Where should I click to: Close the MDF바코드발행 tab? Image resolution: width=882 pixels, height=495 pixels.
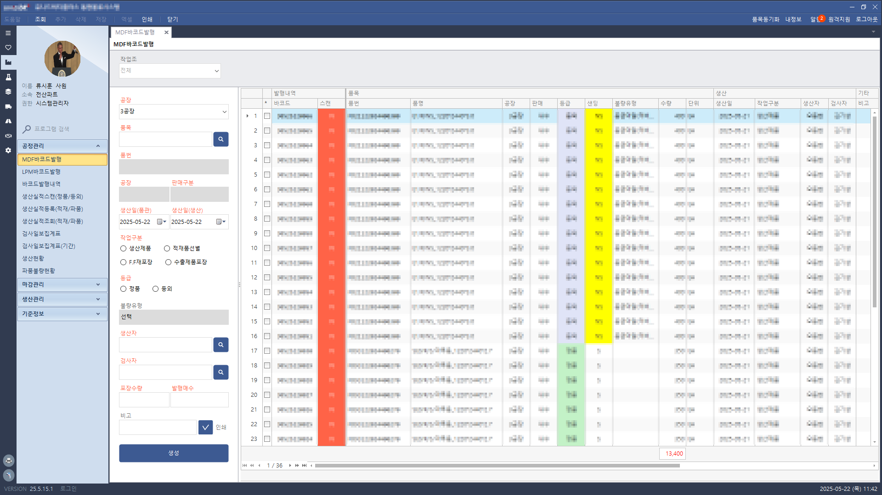[166, 32]
